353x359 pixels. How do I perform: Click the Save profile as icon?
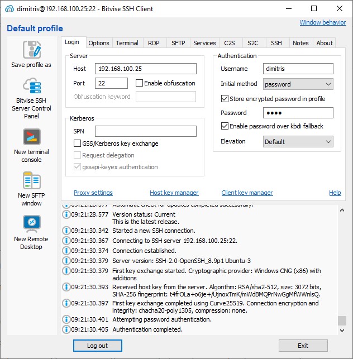pyautogui.click(x=32, y=50)
